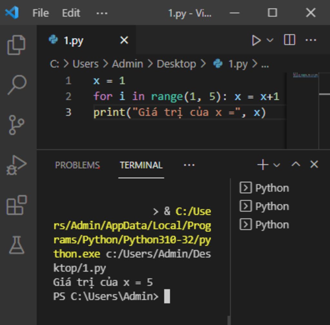This screenshot has width=330, height=325.
Task: Click terminal output 'Giá trị của x = 5'
Action: [x=103, y=282]
